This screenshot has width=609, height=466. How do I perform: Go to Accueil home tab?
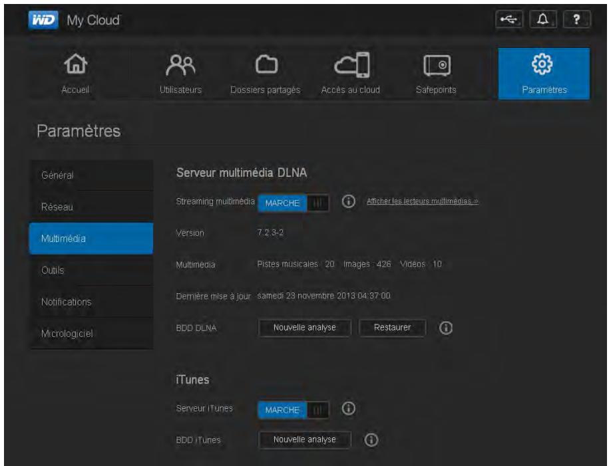pos(75,74)
